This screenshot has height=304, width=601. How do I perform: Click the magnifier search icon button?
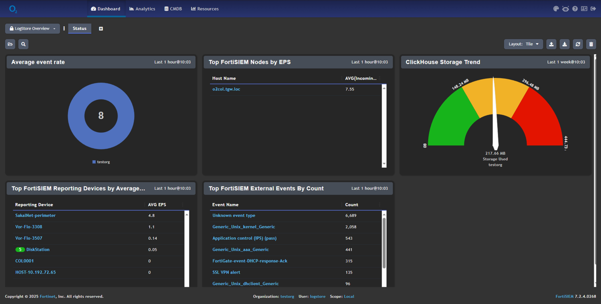click(x=23, y=44)
